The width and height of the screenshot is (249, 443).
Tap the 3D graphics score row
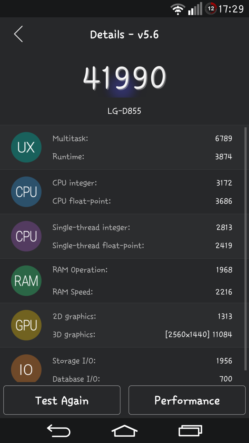tap(142, 334)
